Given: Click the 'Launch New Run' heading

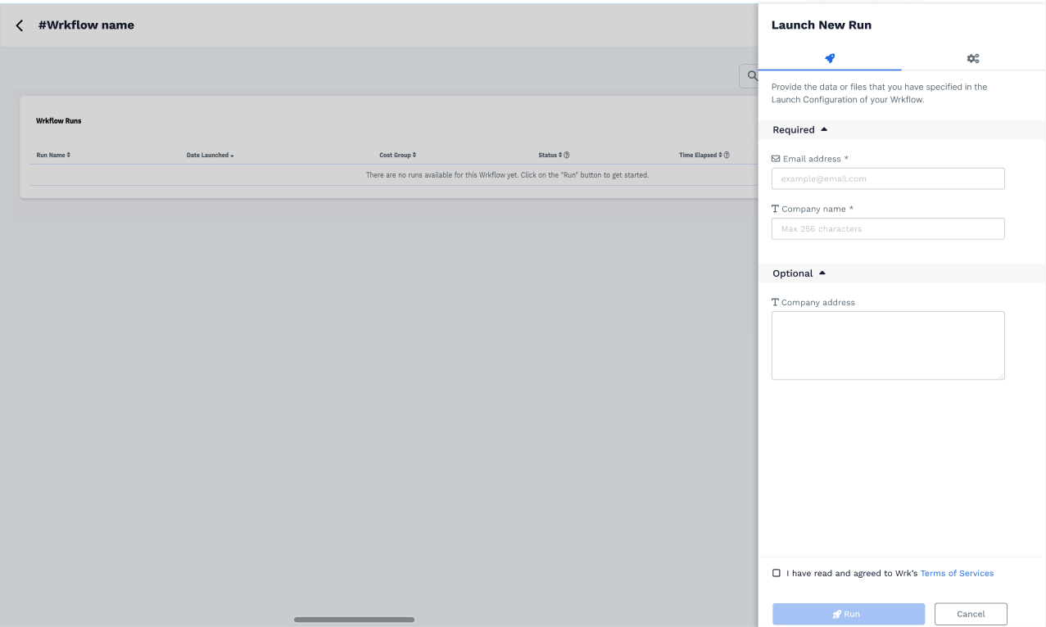Looking at the screenshot, I should point(822,25).
